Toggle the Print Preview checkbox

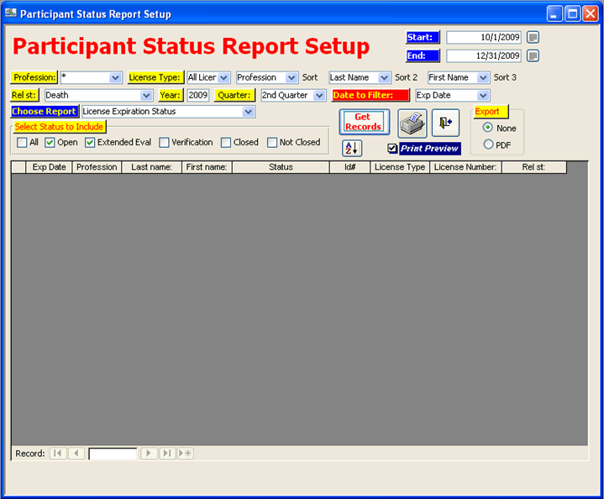point(392,149)
